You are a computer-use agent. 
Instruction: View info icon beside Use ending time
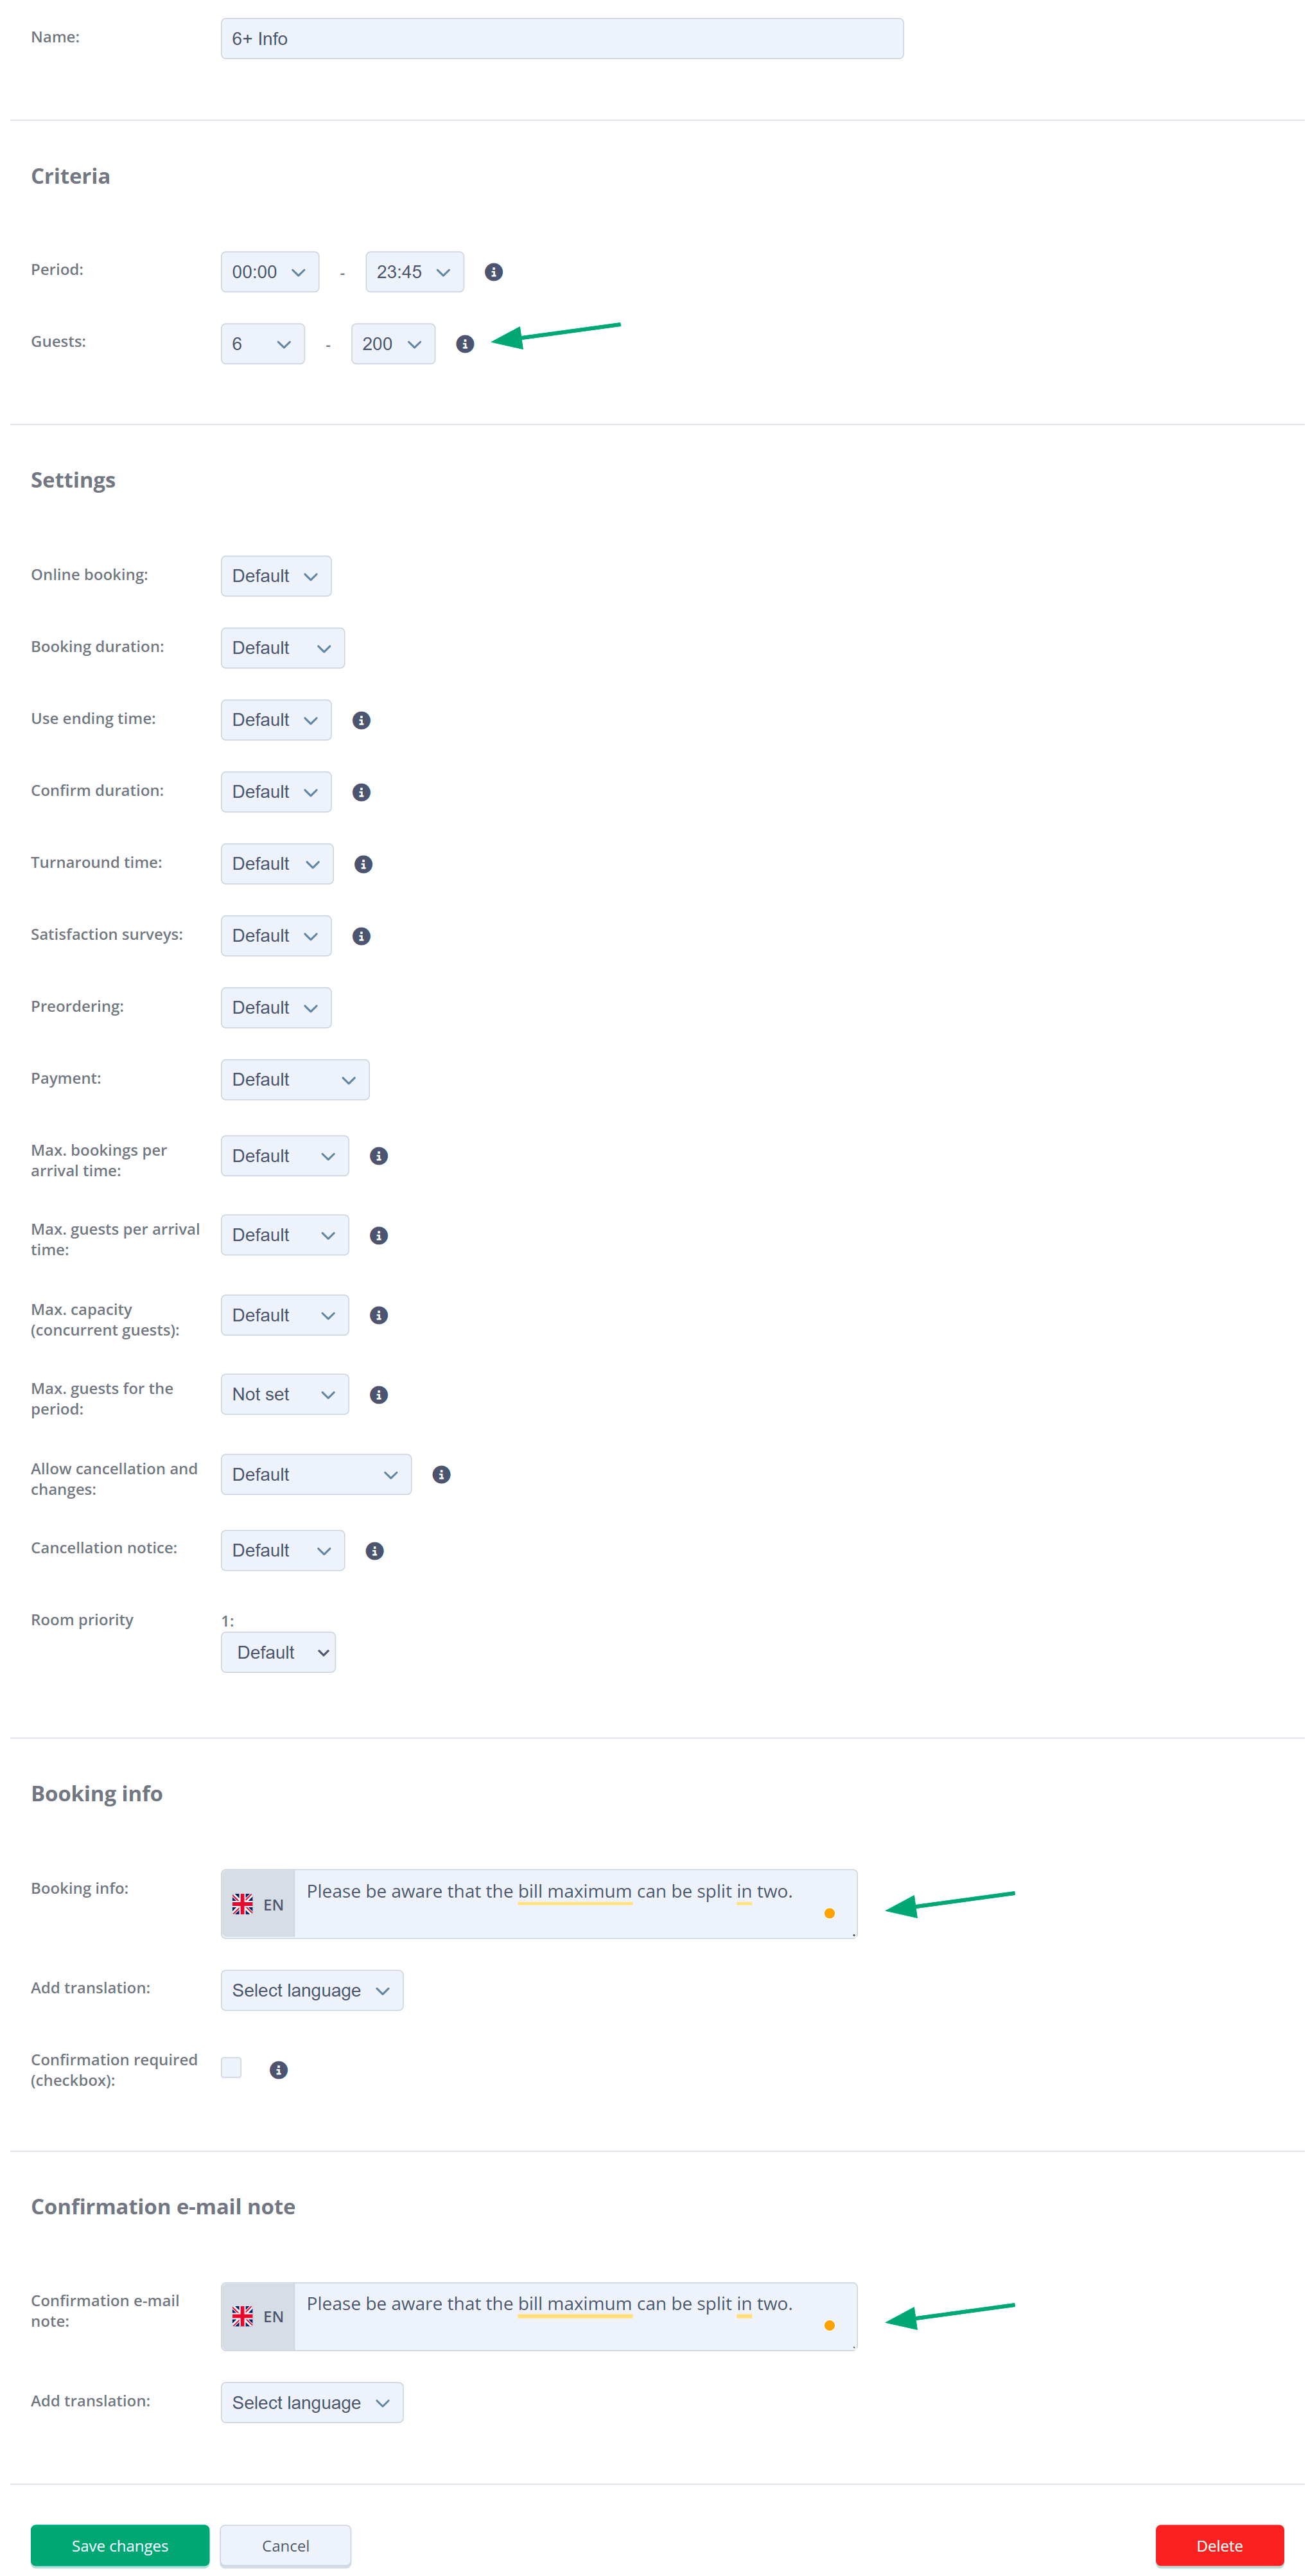pyautogui.click(x=361, y=719)
